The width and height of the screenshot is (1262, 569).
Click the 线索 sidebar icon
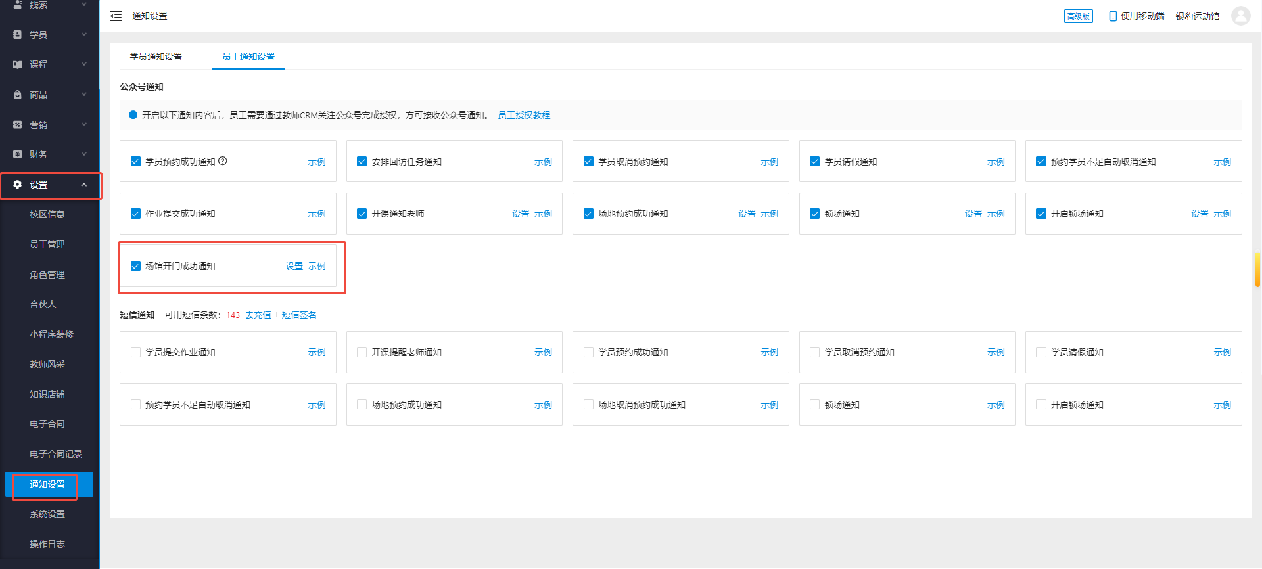18,5
